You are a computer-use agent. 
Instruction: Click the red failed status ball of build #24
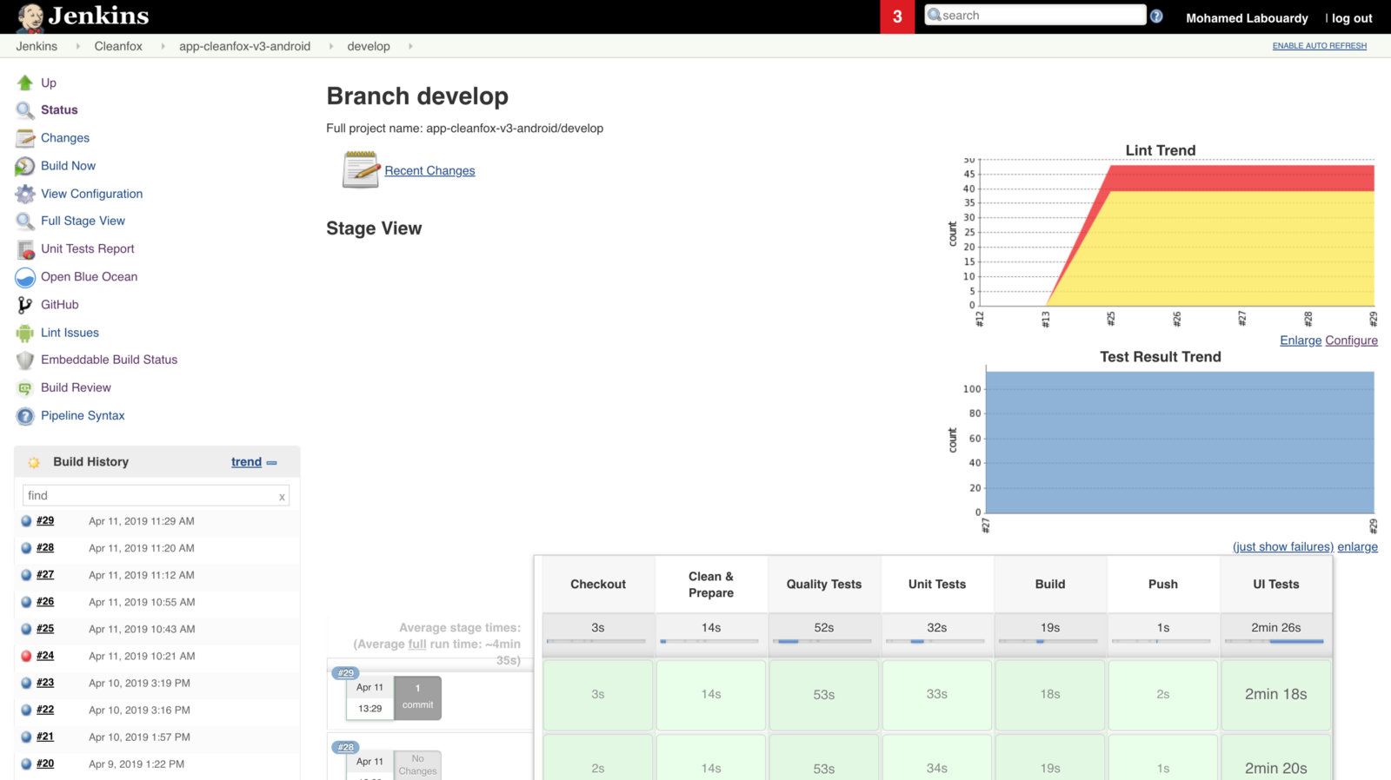pos(26,656)
